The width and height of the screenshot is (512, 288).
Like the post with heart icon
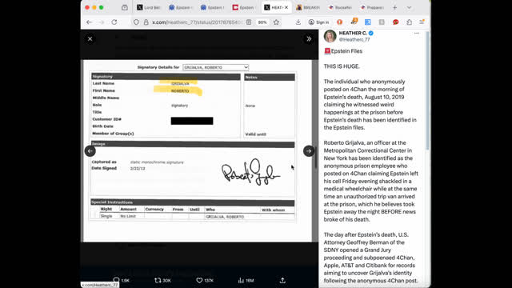199,280
